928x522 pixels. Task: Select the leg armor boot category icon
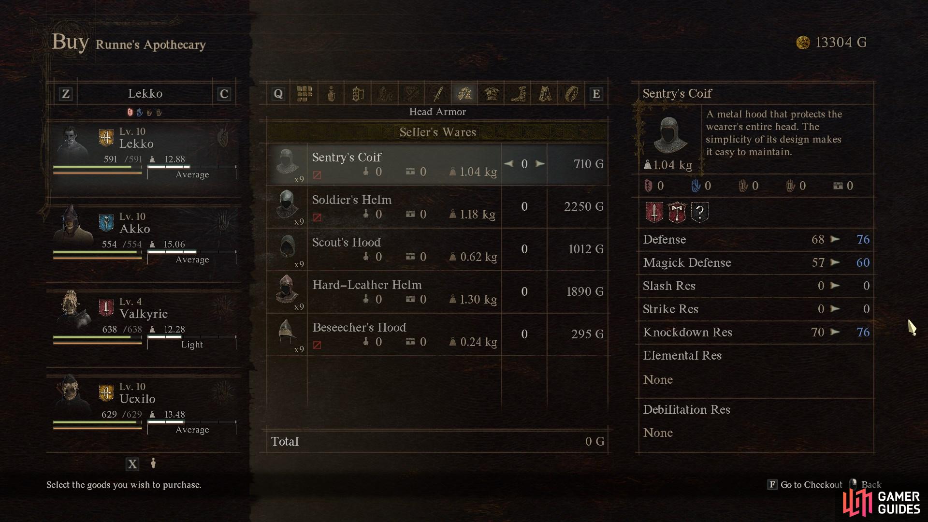pyautogui.click(x=518, y=94)
